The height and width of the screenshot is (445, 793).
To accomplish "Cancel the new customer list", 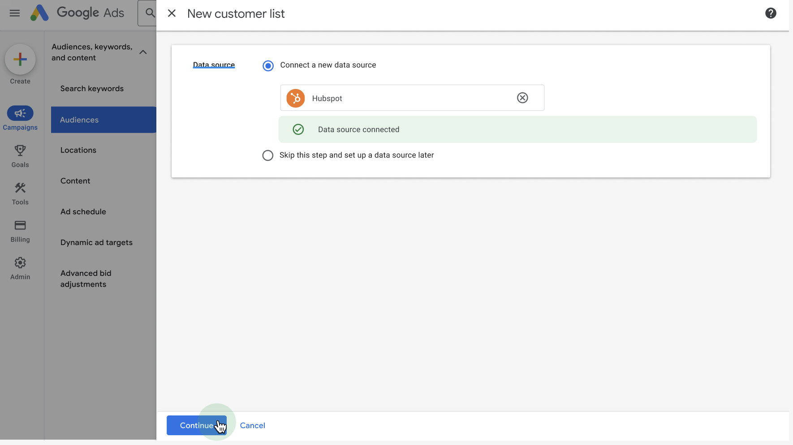I will click(x=252, y=425).
